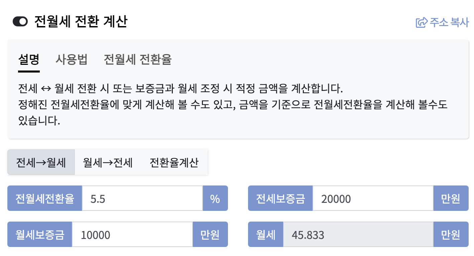Click the 만원 label next to 월세
The height and width of the screenshot is (256, 474).
[x=451, y=234]
